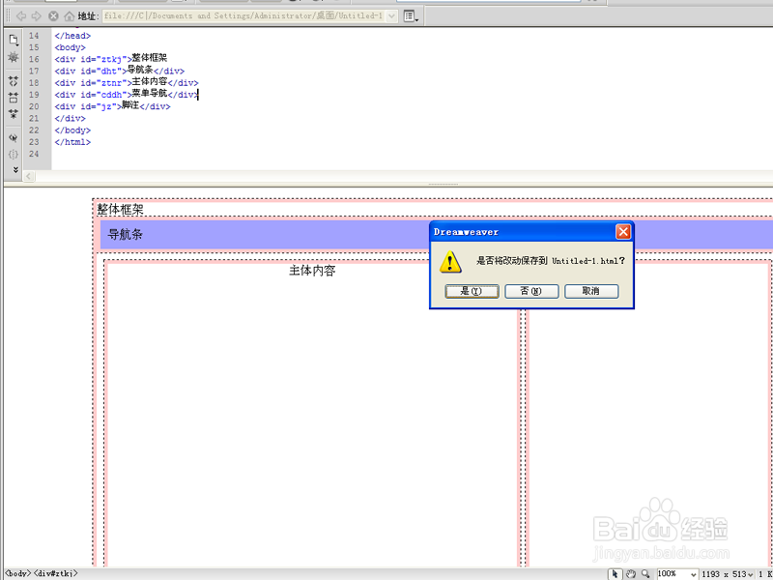Click the warning icon in the dialog
This screenshot has height=580, width=773.
(450, 261)
